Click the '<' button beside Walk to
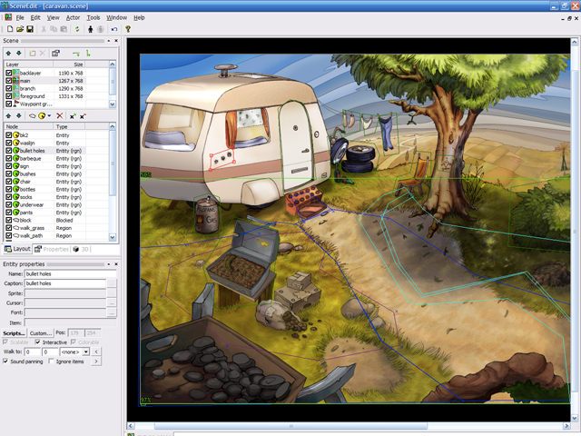 [x=96, y=352]
